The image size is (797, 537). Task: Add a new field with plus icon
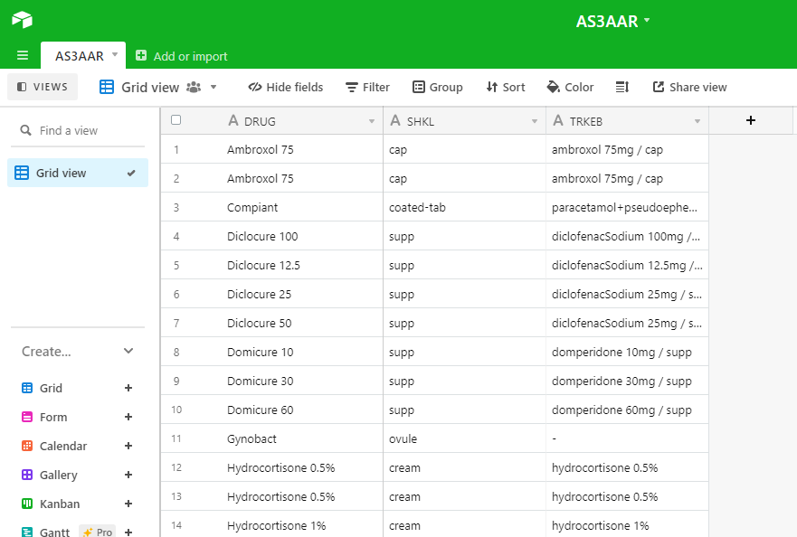coord(751,120)
